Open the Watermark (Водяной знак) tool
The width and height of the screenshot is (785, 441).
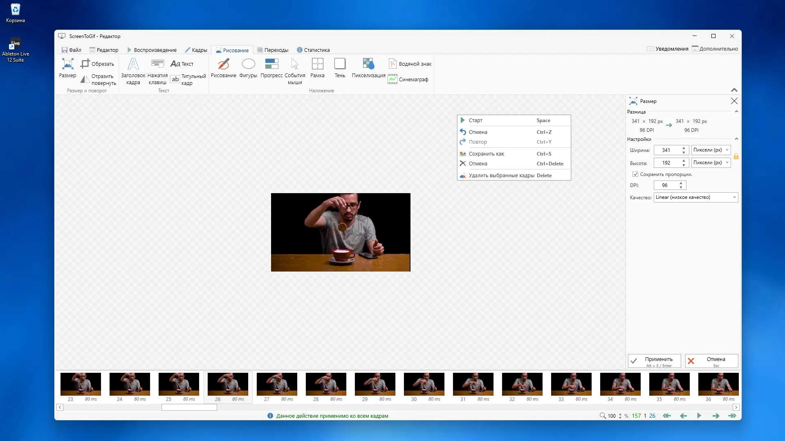[x=410, y=64]
